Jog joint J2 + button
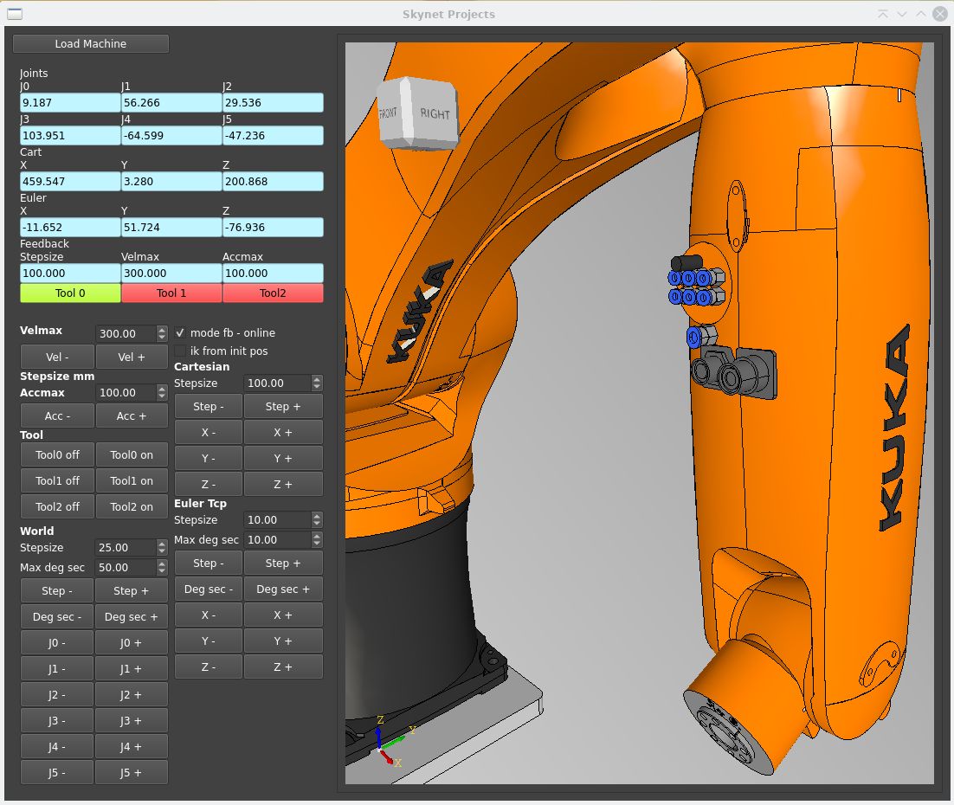954x805 pixels. tap(131, 695)
